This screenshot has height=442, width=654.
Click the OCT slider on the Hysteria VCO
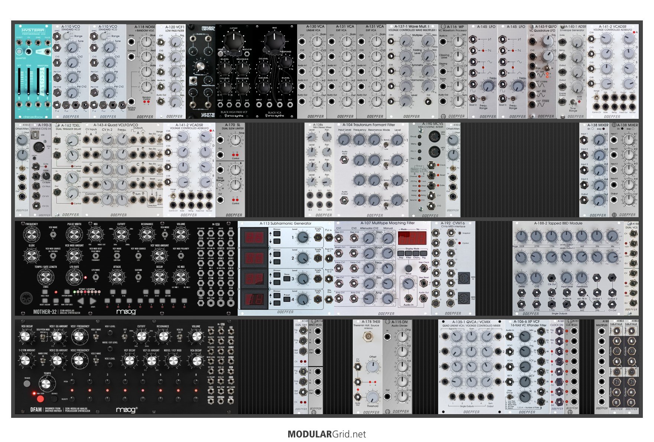click(19, 82)
